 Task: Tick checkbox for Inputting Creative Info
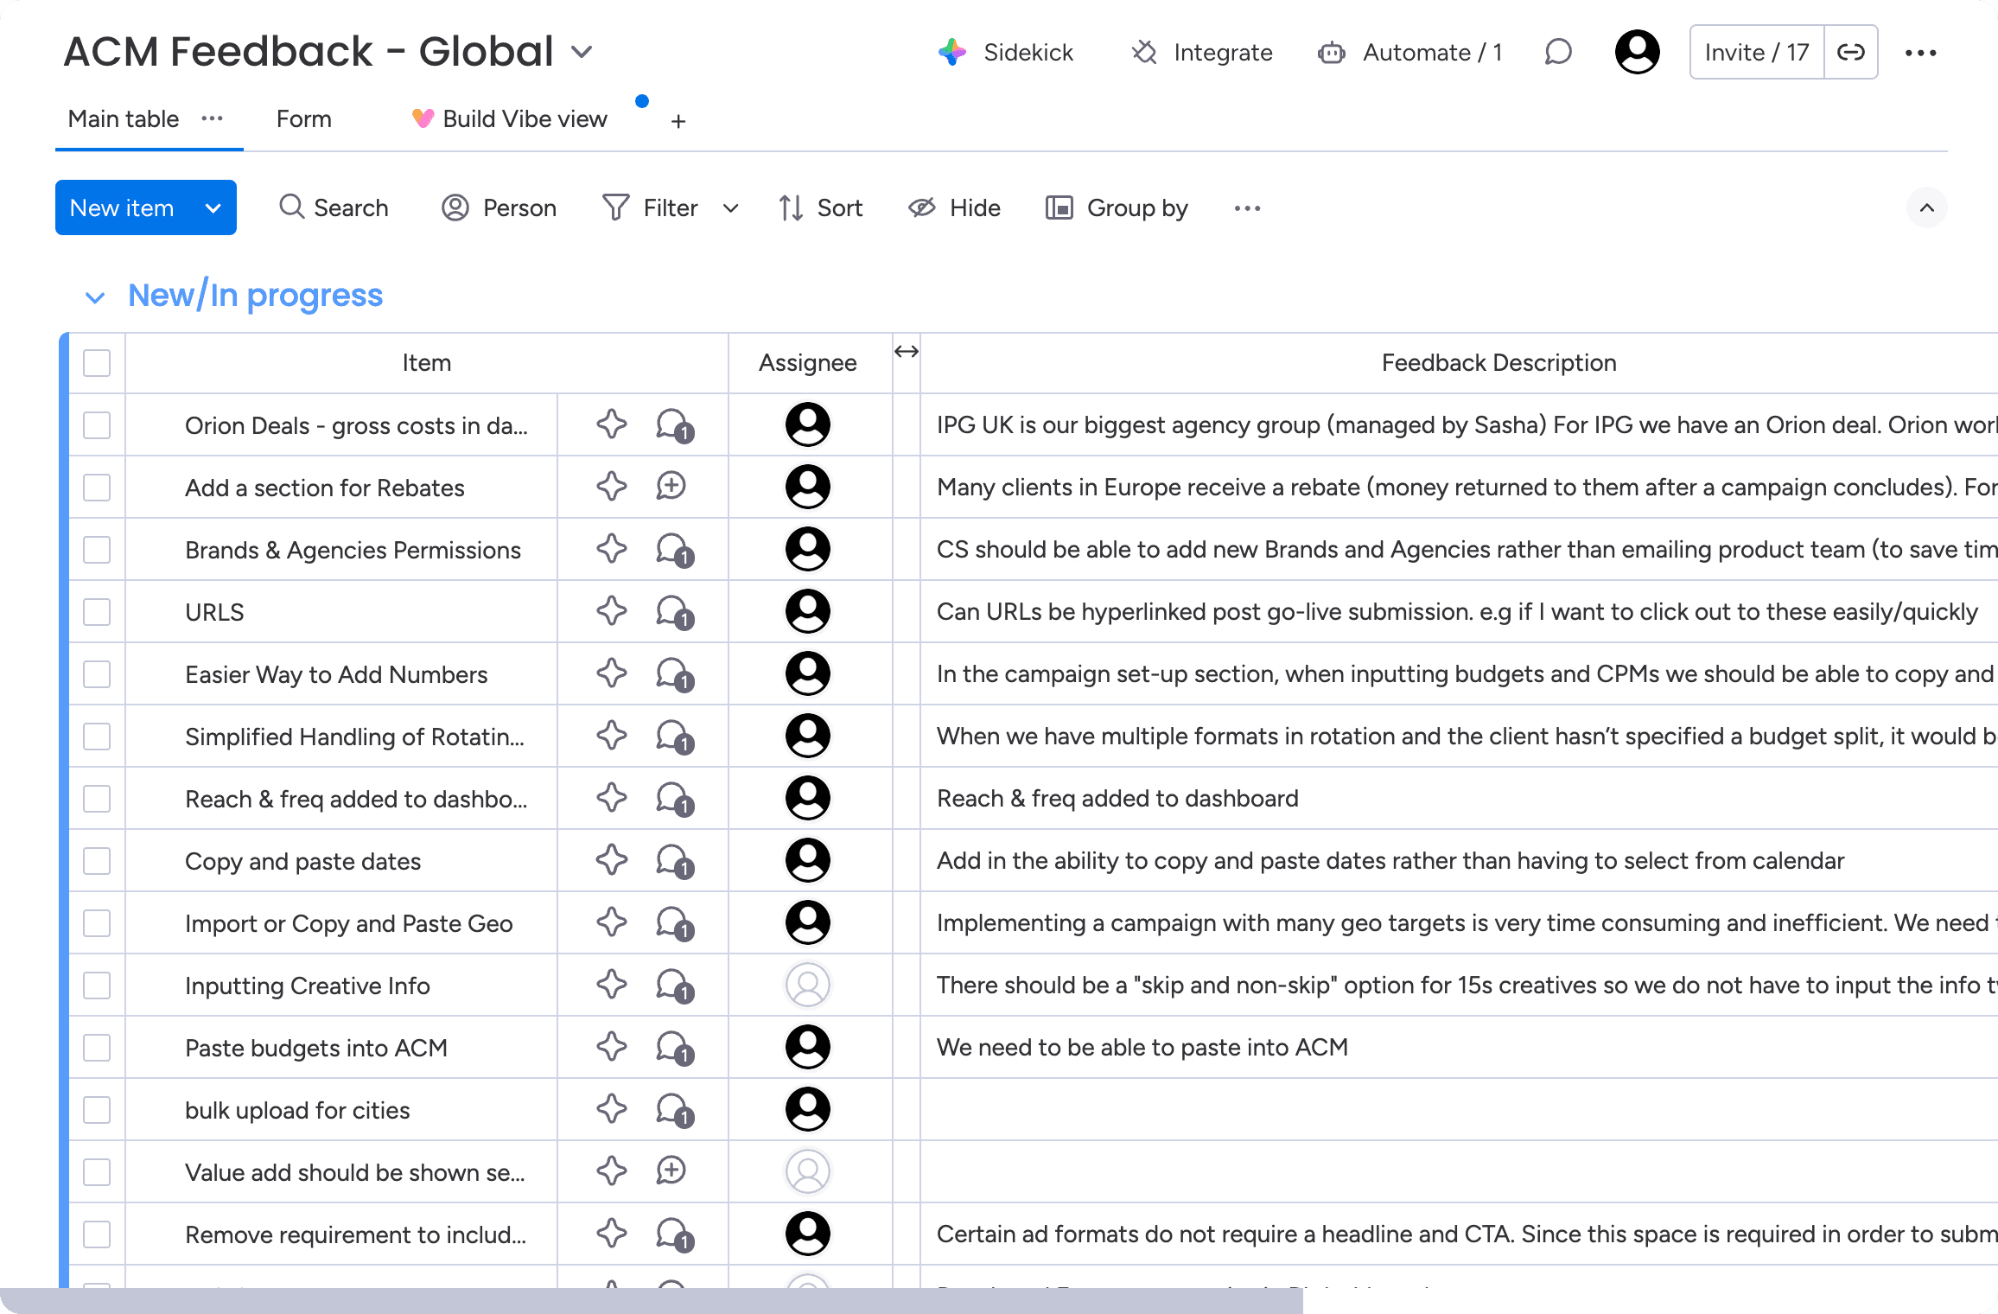pyautogui.click(x=97, y=985)
